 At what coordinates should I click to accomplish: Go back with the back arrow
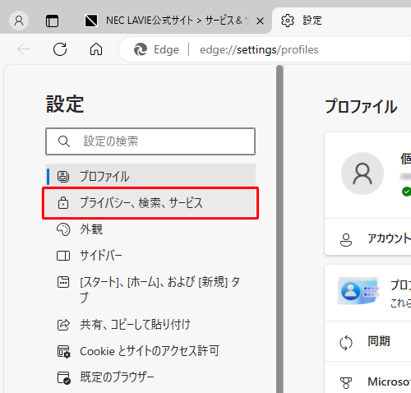(24, 49)
